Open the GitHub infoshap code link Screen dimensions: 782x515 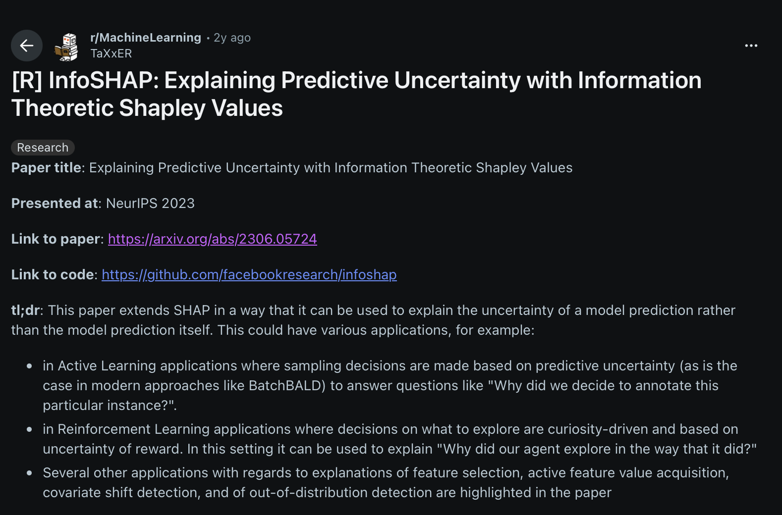pos(249,275)
